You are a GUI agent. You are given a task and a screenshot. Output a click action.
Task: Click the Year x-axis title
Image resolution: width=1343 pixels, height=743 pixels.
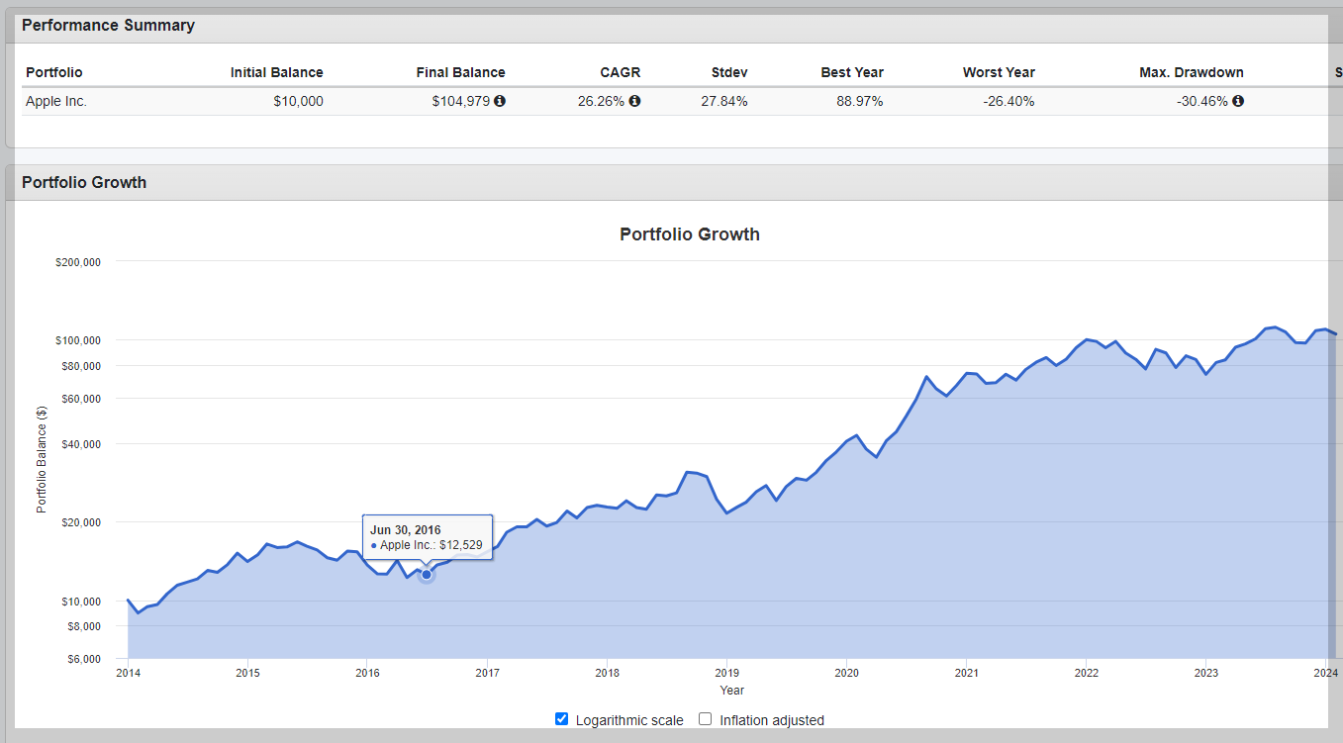[732, 691]
